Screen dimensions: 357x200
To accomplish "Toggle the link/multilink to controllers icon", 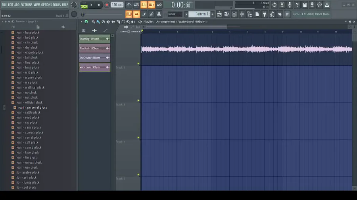I will (x=152, y=14).
